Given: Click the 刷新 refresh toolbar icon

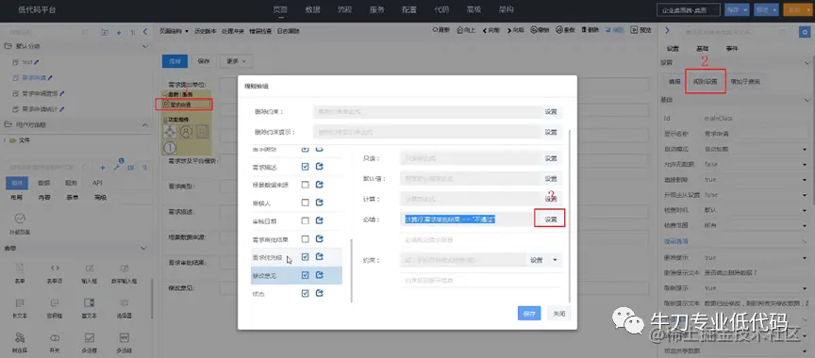Looking at the screenshot, I should click(x=436, y=30).
